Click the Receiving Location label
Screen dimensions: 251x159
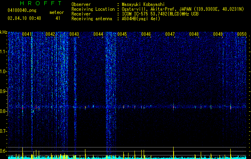tap(93, 9)
